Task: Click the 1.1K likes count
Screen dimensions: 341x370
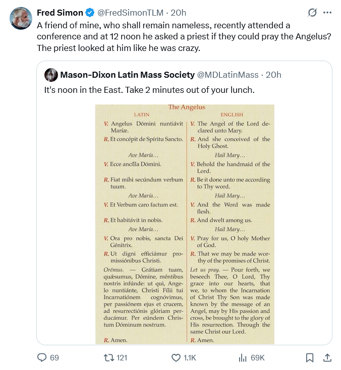Action: click(190, 357)
